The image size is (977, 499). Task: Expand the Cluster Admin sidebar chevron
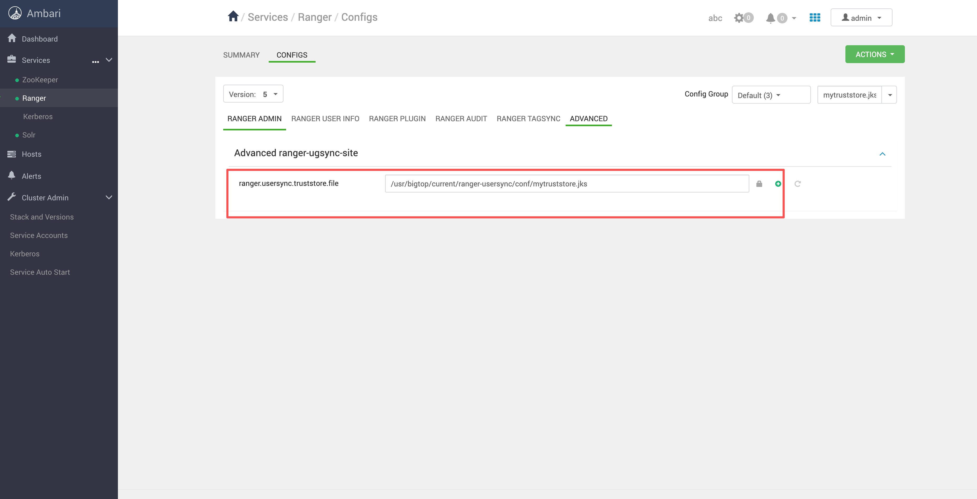pyautogui.click(x=109, y=197)
